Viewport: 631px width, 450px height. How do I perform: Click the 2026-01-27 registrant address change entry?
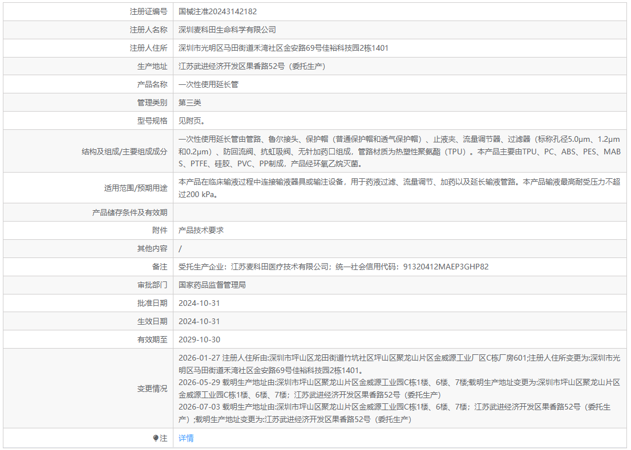click(399, 364)
